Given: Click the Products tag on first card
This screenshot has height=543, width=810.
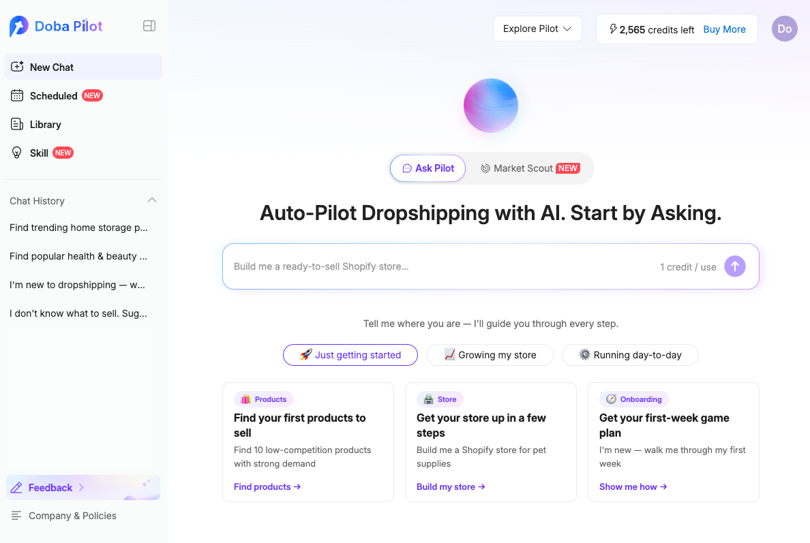Looking at the screenshot, I should click(263, 399).
